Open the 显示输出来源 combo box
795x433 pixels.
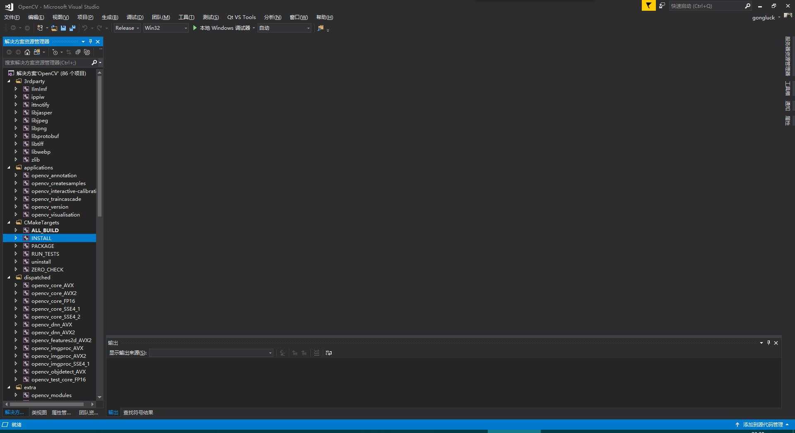(x=211, y=353)
